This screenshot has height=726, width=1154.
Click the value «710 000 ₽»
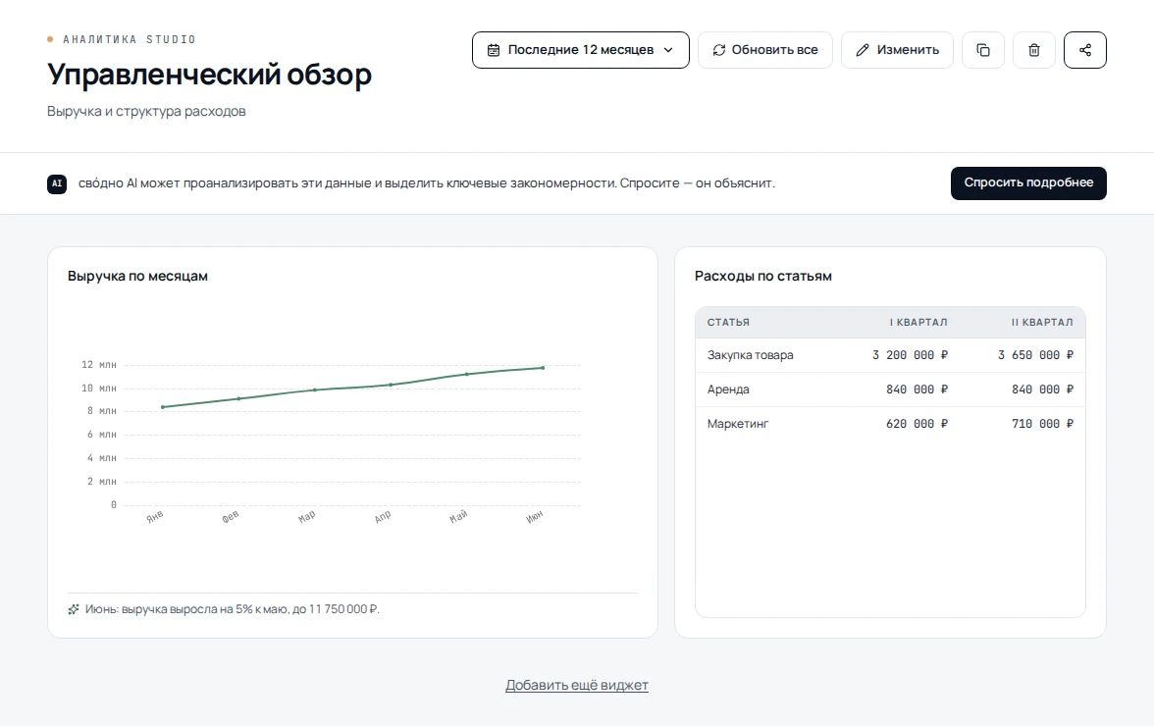pos(1043,424)
